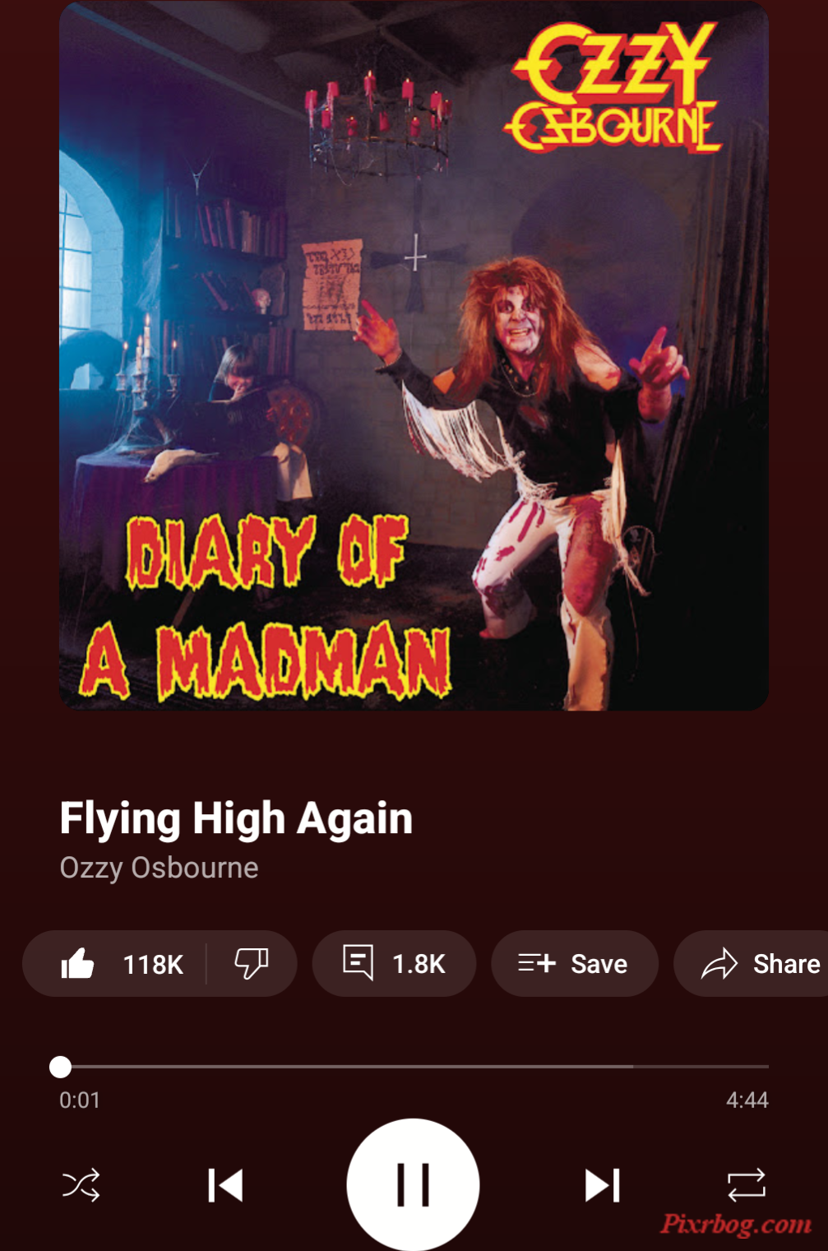This screenshot has height=1251, width=828.
Task: Open the Ozzy Osbourne artist name link
Action: 159,868
